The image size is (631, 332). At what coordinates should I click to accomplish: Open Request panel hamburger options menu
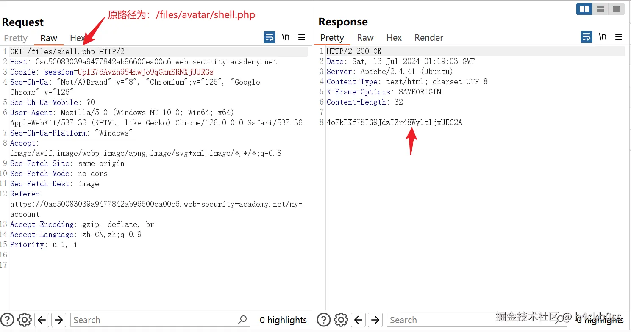click(302, 37)
